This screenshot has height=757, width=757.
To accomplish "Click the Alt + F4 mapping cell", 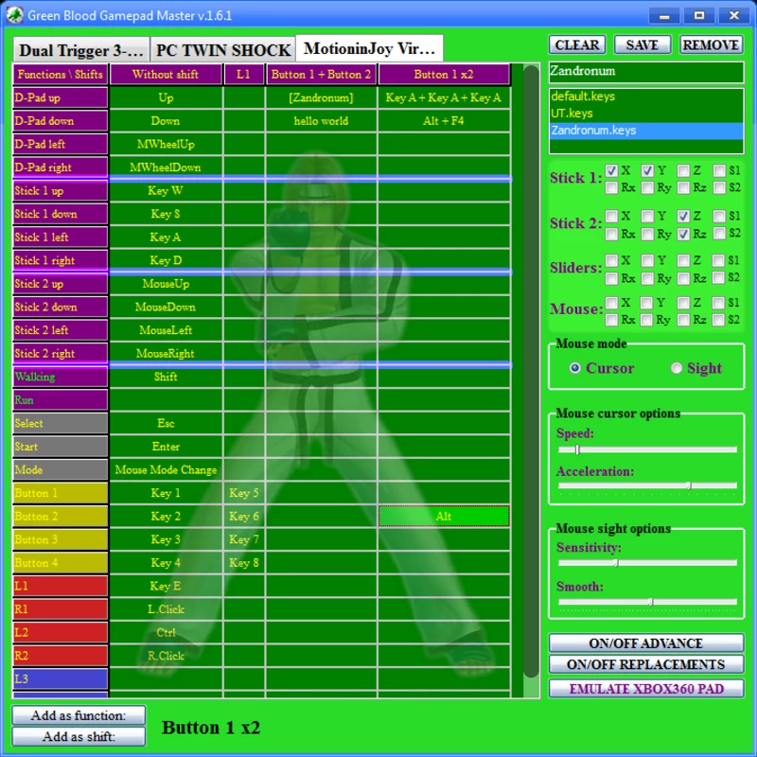I will [444, 121].
